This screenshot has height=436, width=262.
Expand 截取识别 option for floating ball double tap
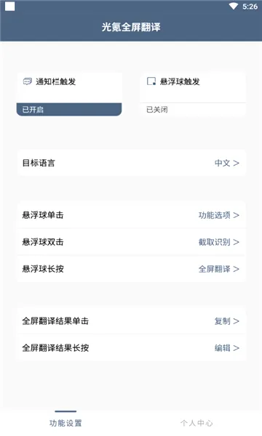219,242
